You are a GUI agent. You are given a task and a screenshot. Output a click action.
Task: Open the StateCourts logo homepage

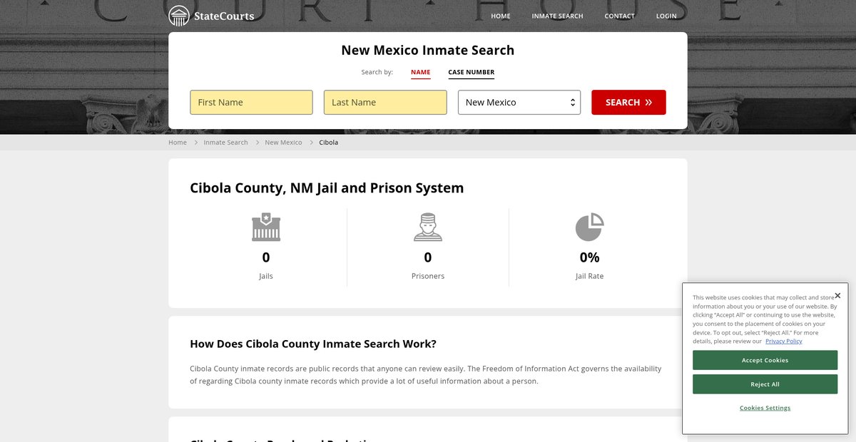211,16
